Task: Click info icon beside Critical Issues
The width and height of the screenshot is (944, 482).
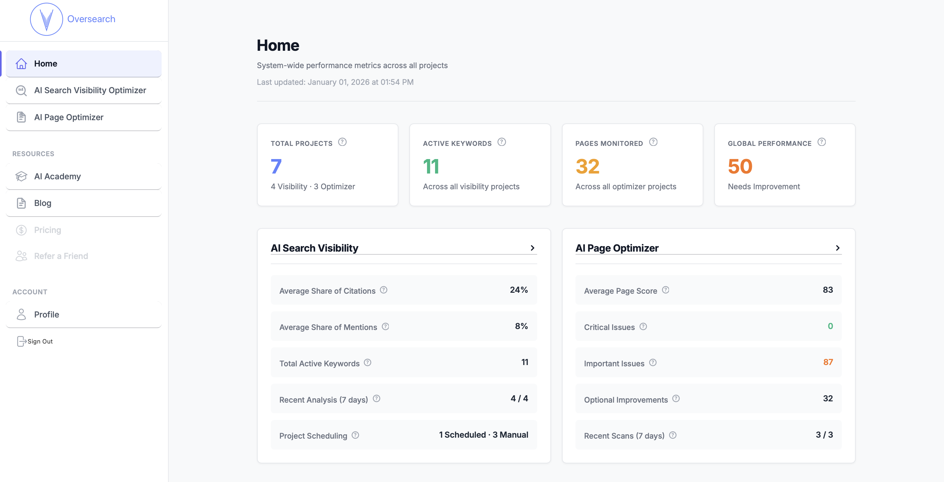Action: pos(643,326)
